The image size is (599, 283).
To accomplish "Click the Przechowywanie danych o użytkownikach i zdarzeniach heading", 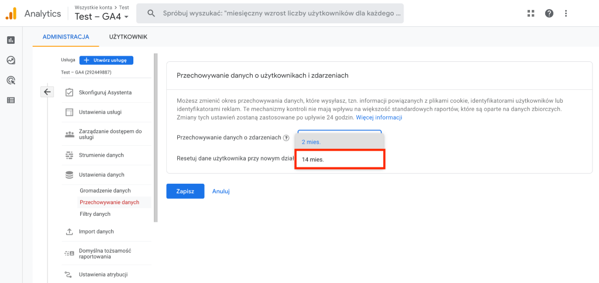I will click(263, 75).
